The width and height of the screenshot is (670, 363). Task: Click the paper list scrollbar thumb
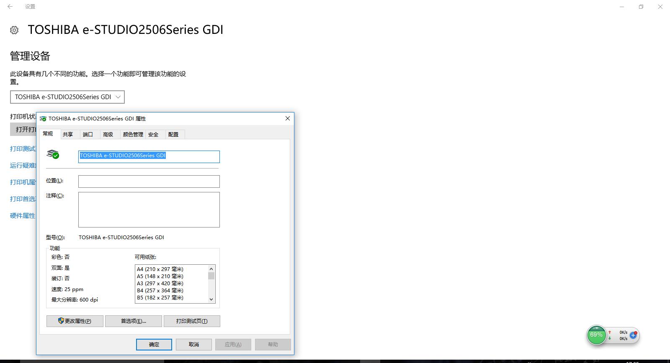pos(211,276)
